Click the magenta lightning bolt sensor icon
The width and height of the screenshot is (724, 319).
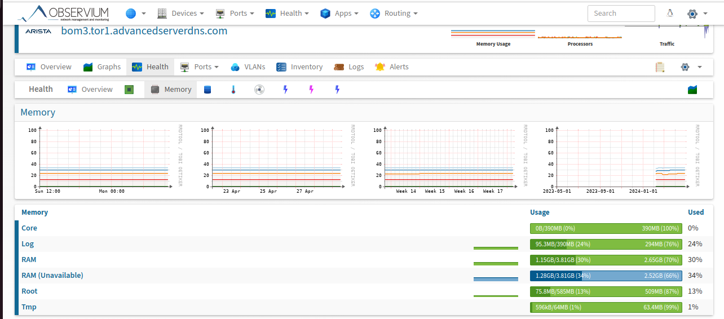(311, 90)
